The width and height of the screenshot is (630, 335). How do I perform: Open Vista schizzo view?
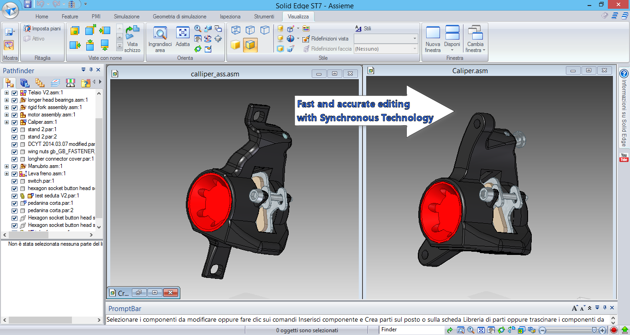pos(132,40)
